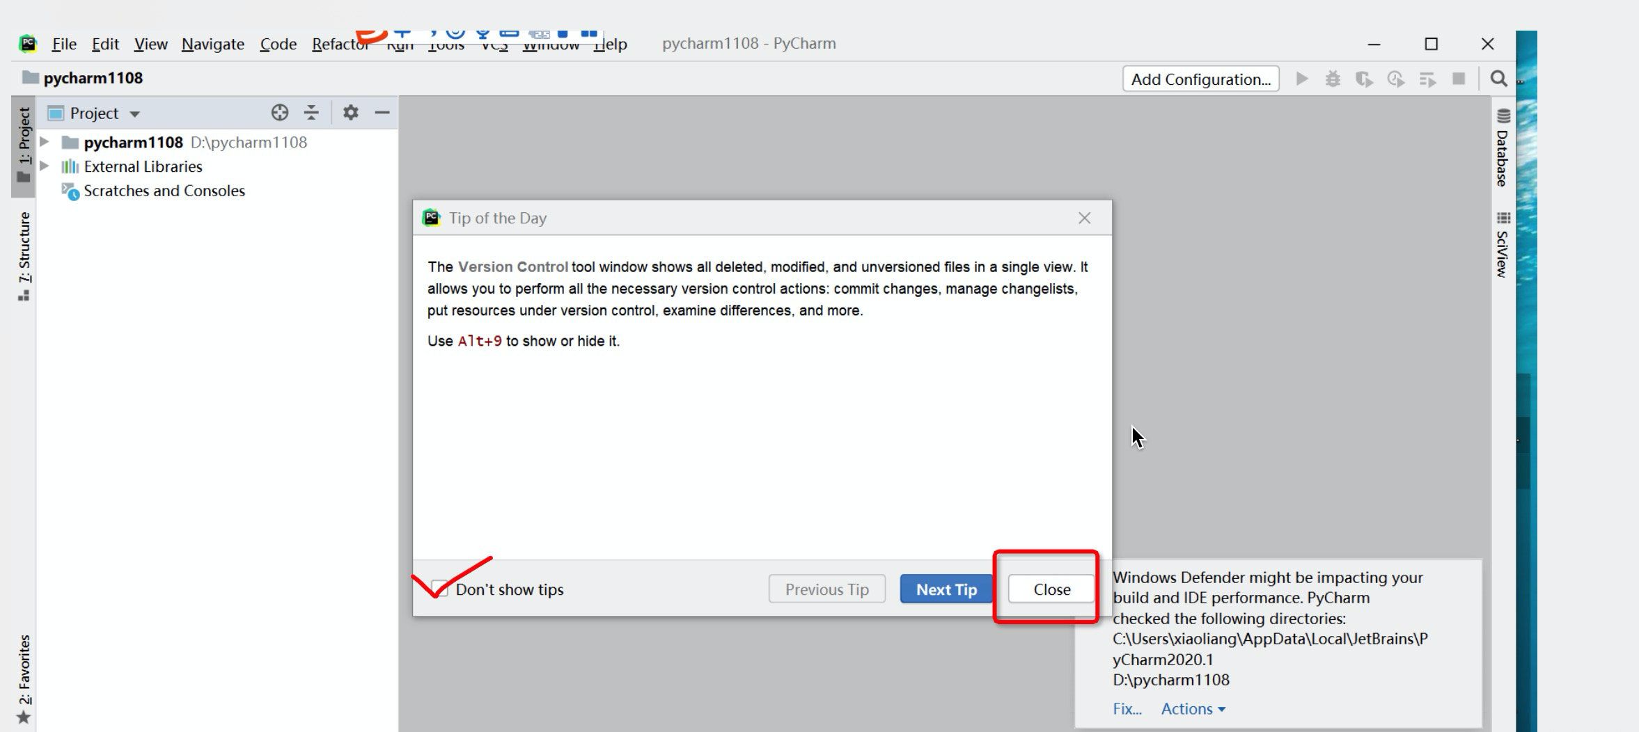Open the Edit menu

click(x=105, y=44)
